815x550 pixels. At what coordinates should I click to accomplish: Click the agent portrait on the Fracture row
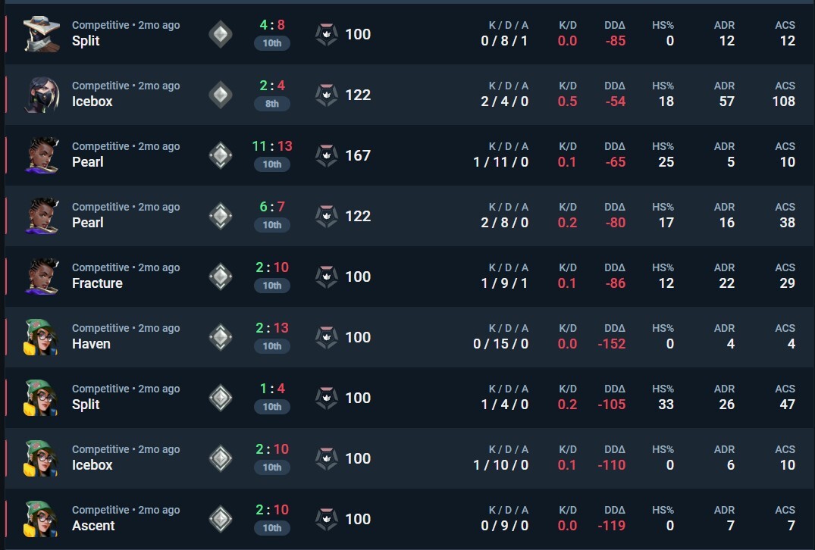42,277
